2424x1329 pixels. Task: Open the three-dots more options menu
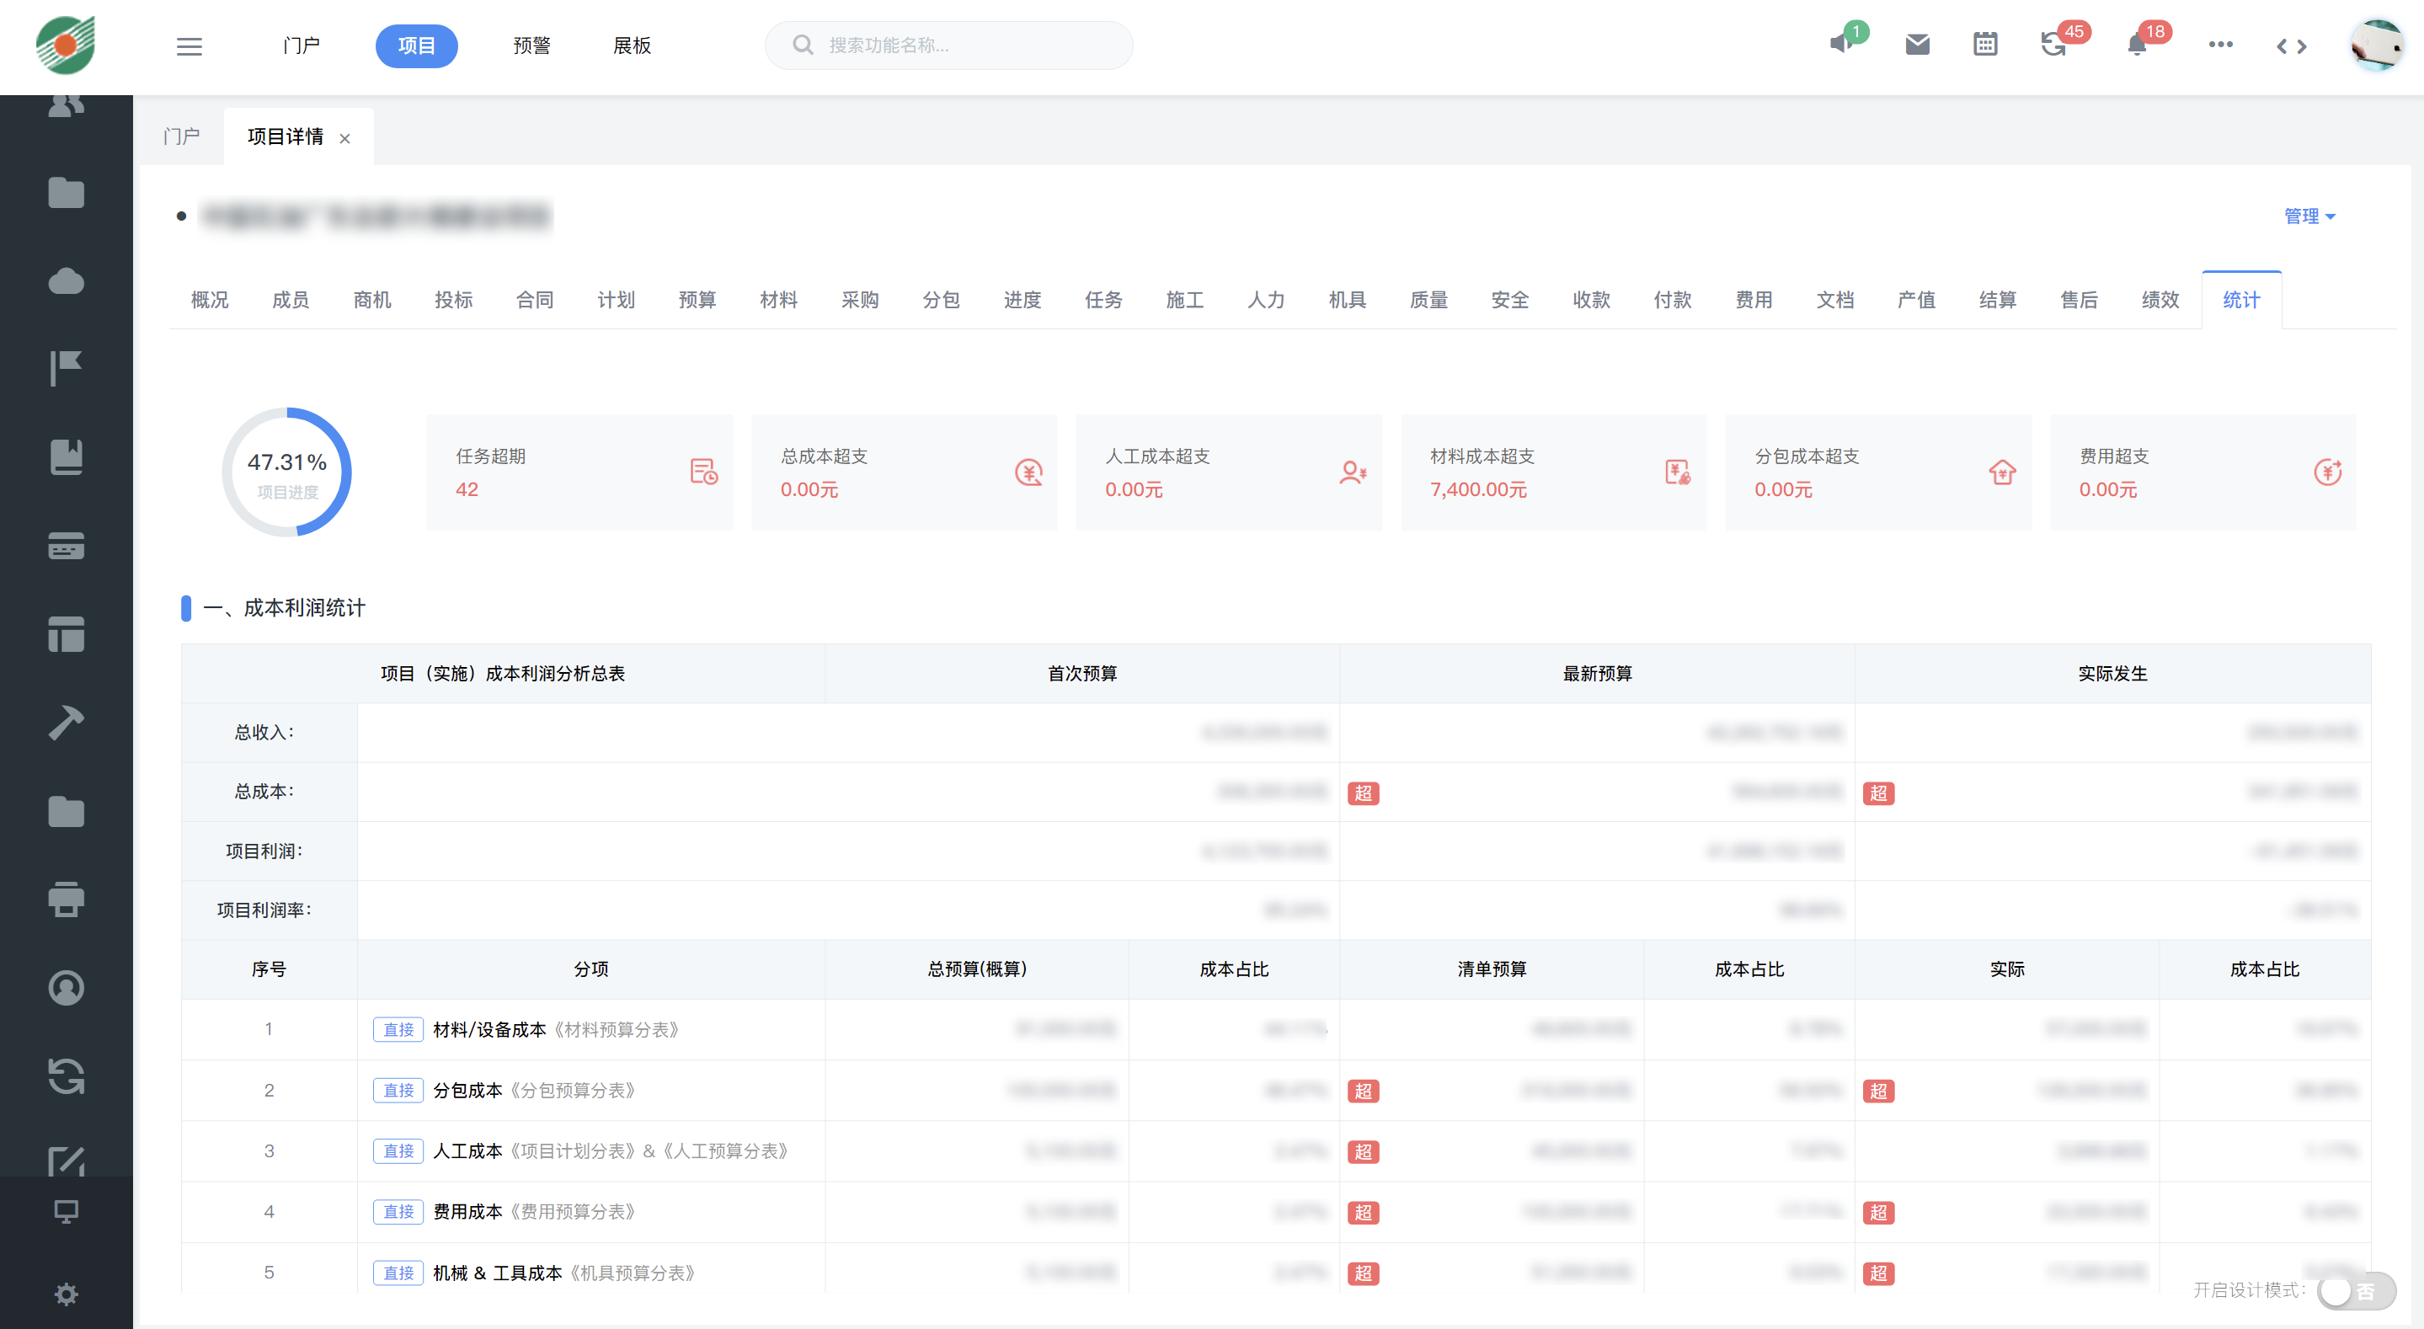tap(2220, 45)
